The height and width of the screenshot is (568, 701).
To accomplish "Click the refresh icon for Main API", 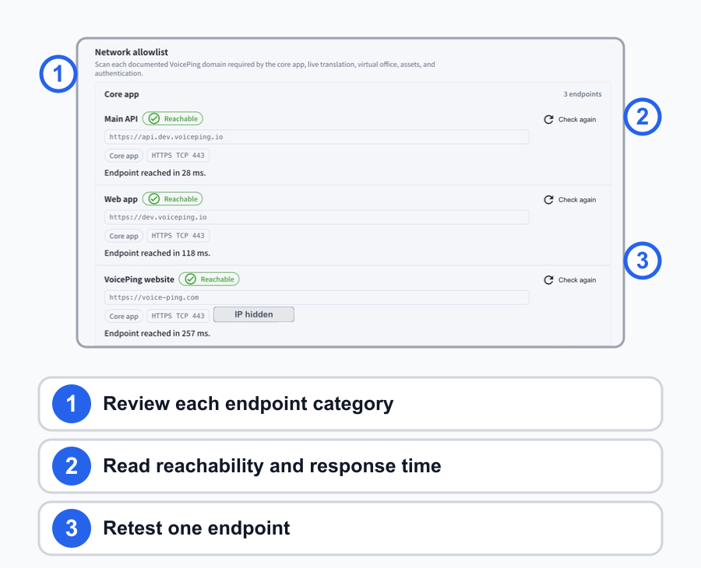I will point(548,119).
